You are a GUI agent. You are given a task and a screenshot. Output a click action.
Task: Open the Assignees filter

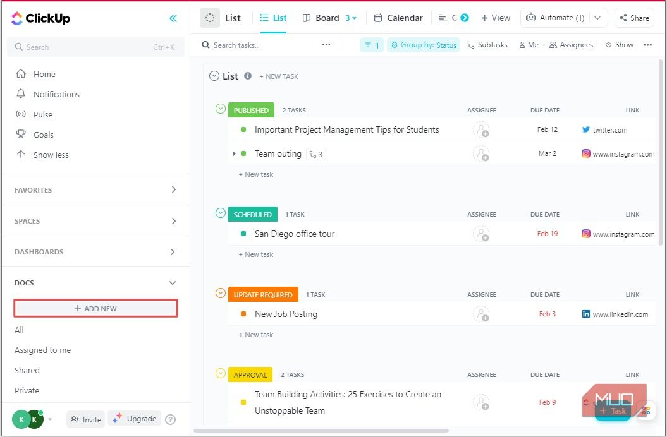pyautogui.click(x=571, y=45)
